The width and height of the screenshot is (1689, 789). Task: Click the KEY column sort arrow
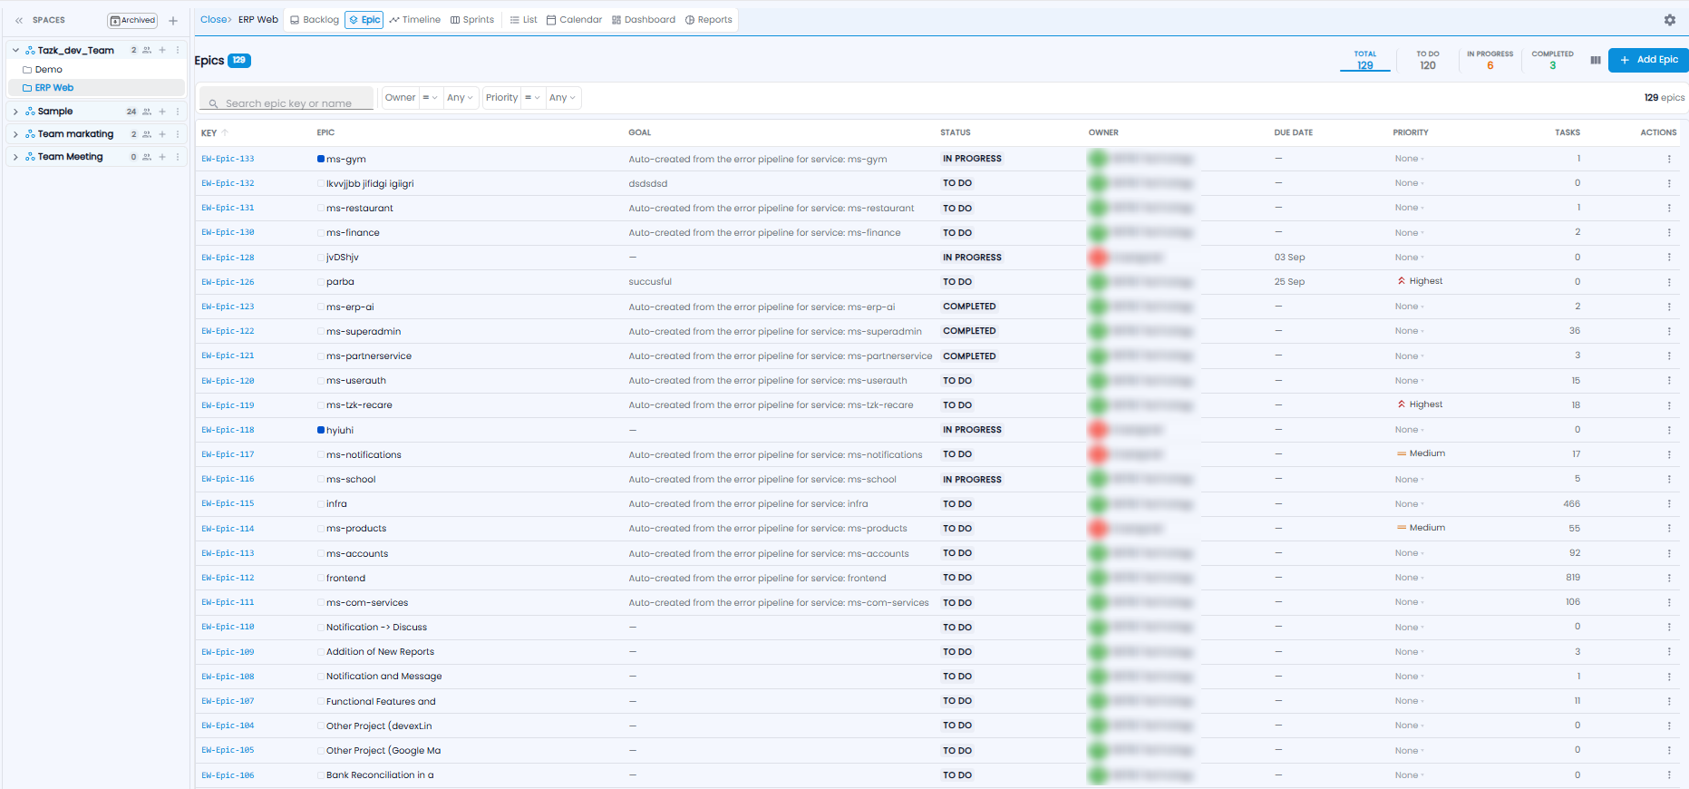click(x=225, y=132)
